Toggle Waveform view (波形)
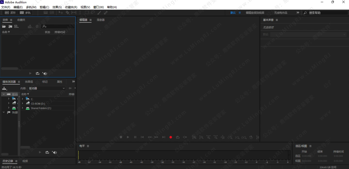349x169 pixels. pos(10,13)
